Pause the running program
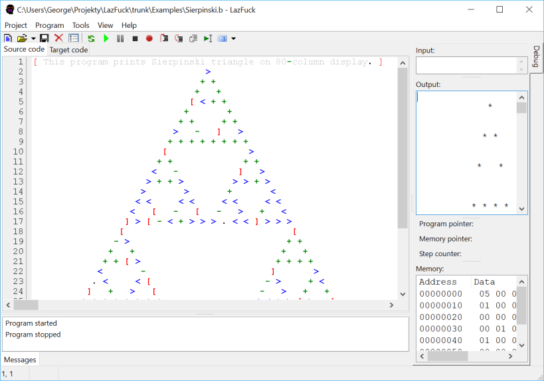The height and width of the screenshot is (381, 544). pos(120,38)
